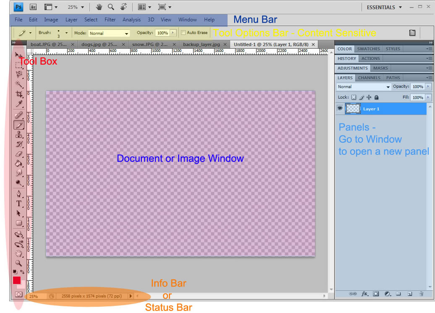The width and height of the screenshot is (435, 313).
Task: Click the Add layer mask icon
Action: [x=376, y=294]
